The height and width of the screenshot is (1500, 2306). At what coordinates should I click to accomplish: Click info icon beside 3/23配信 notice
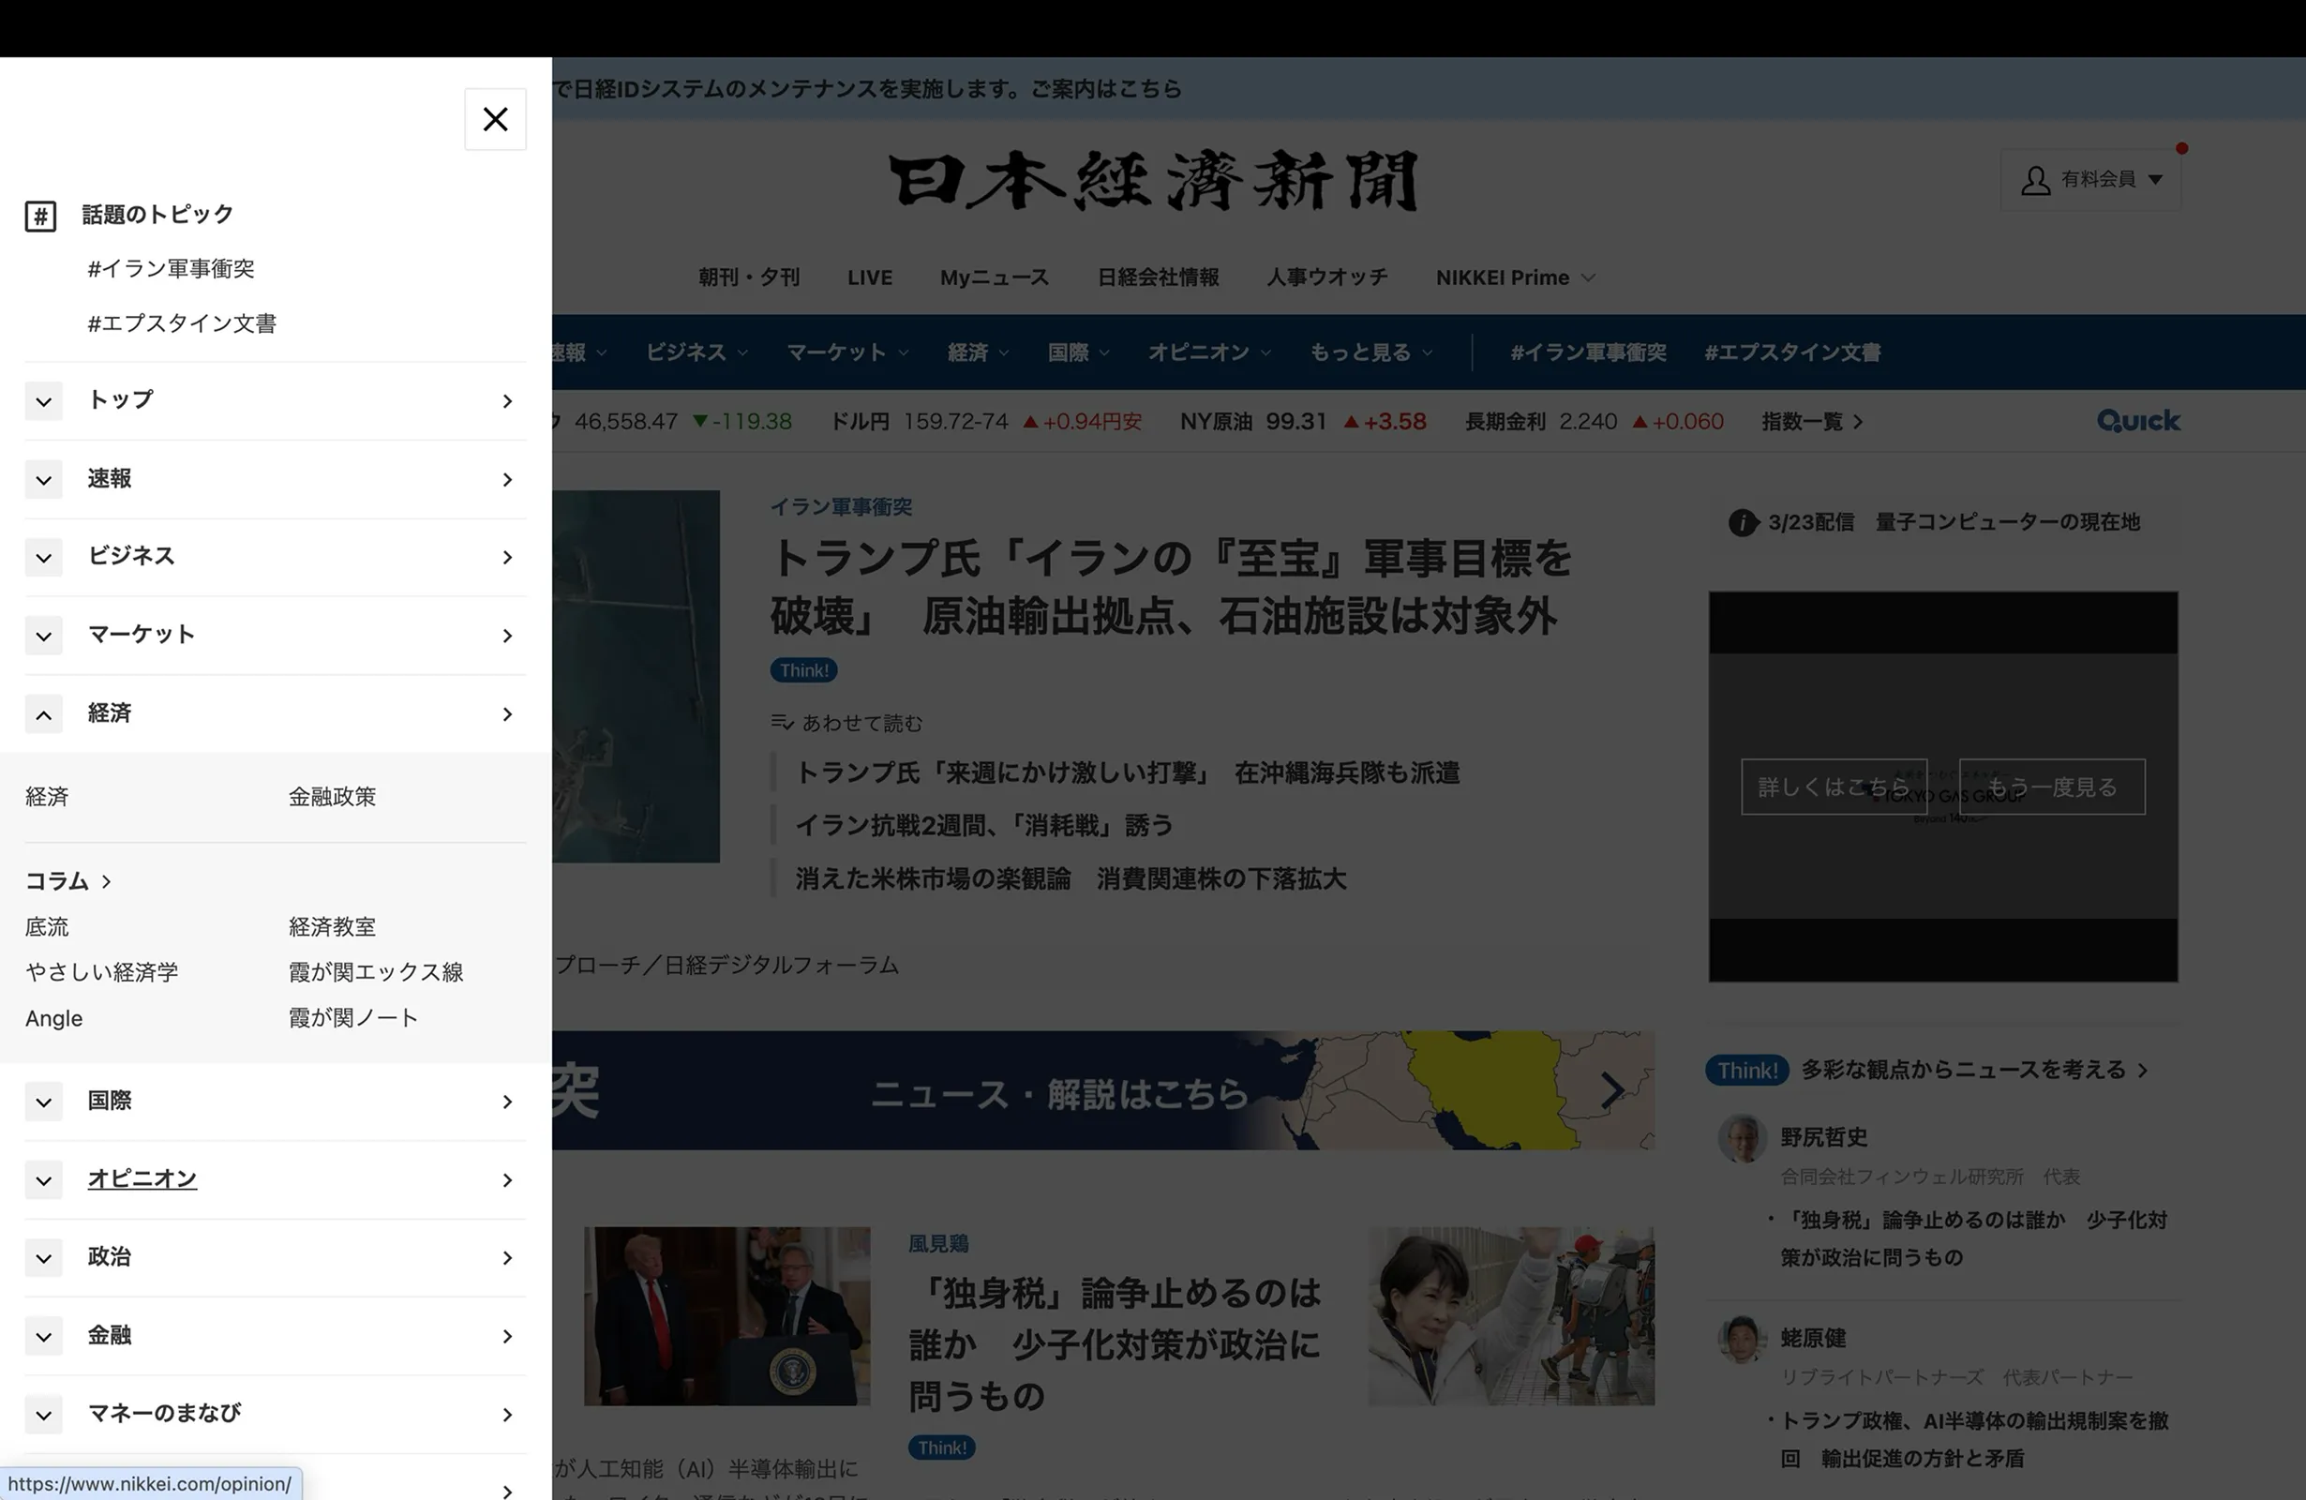pos(1743,523)
